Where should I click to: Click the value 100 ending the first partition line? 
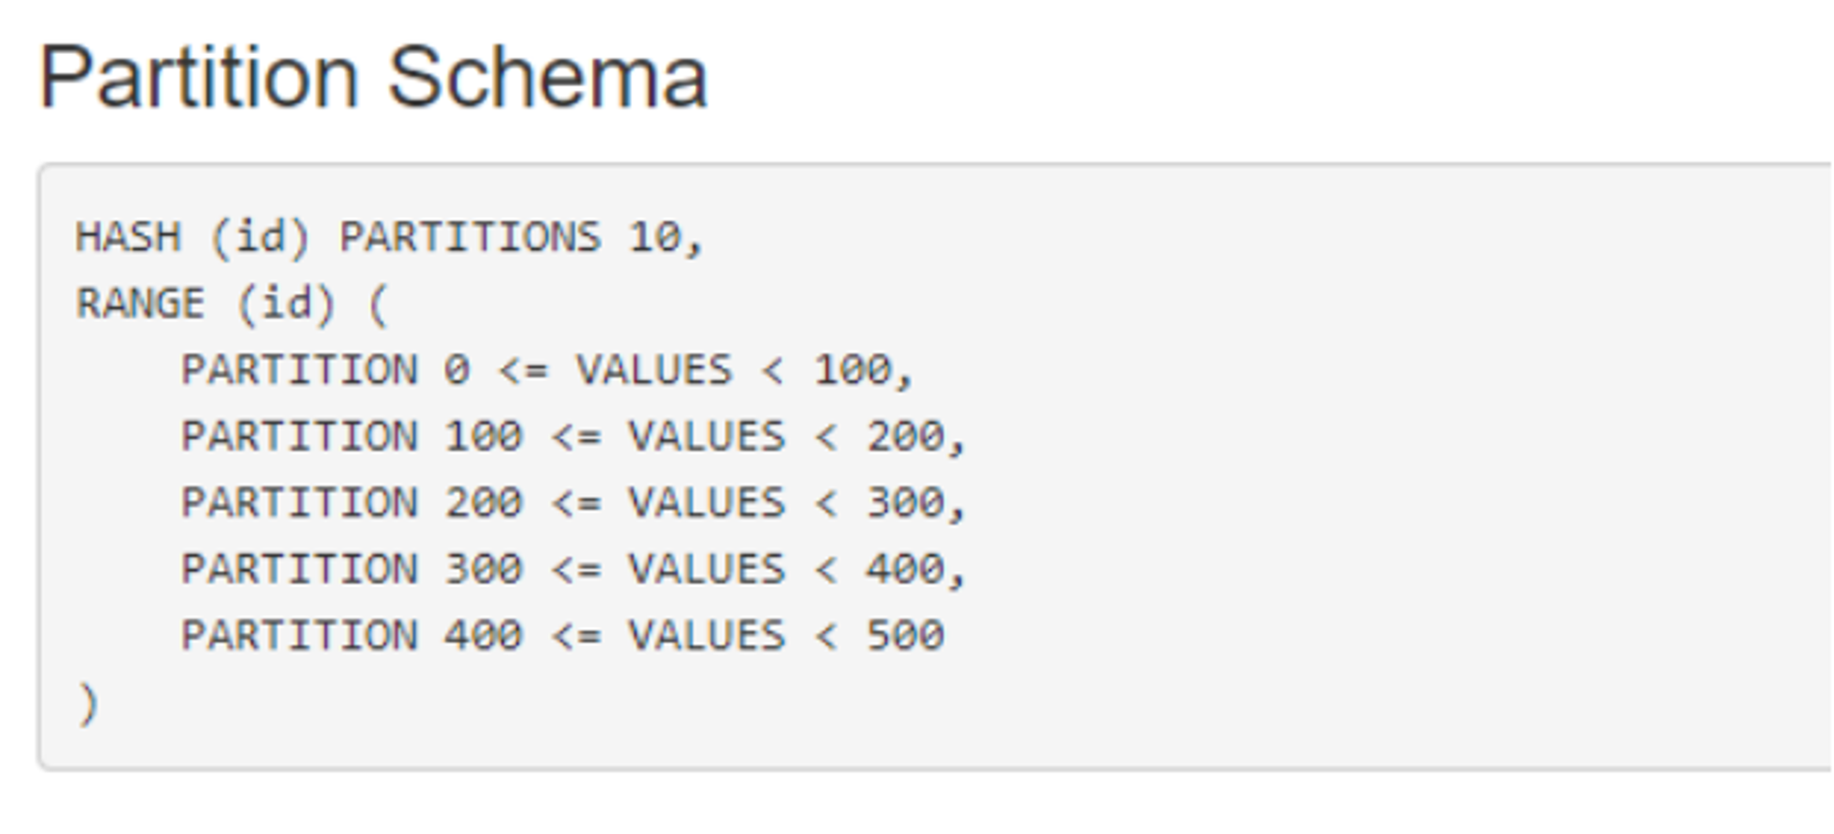coord(853,370)
